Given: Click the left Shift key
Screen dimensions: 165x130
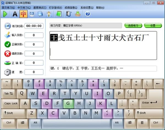Looking at the screenshot, I should 13,114.
